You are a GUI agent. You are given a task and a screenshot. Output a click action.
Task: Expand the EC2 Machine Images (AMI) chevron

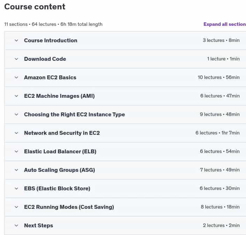click(x=16, y=96)
